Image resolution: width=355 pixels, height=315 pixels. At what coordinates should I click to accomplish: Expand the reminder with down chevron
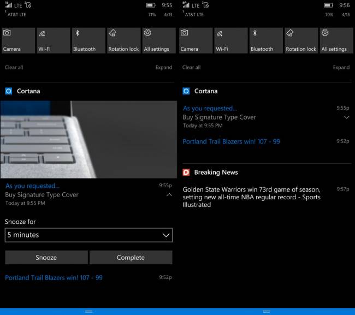[x=347, y=117]
